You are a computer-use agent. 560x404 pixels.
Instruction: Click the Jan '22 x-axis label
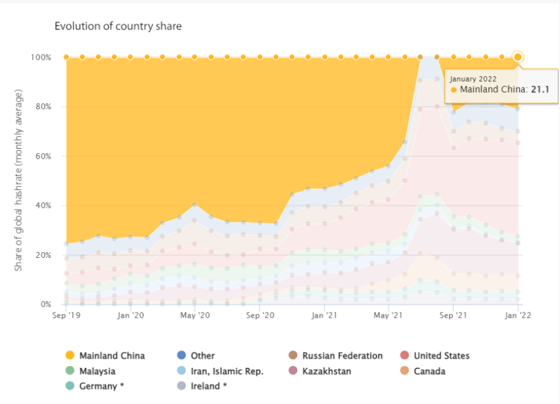tap(518, 315)
